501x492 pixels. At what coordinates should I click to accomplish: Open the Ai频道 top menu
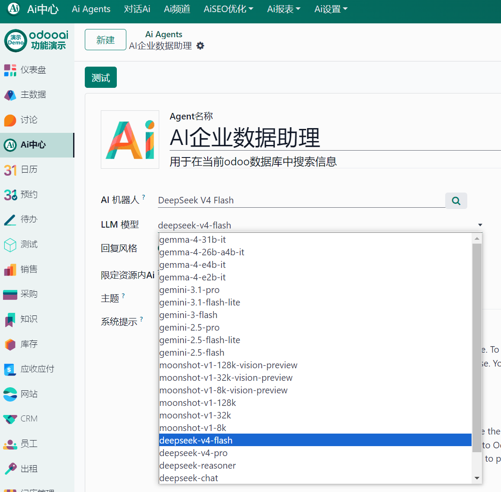click(177, 9)
